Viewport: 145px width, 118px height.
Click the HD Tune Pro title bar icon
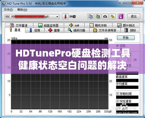[4, 3]
